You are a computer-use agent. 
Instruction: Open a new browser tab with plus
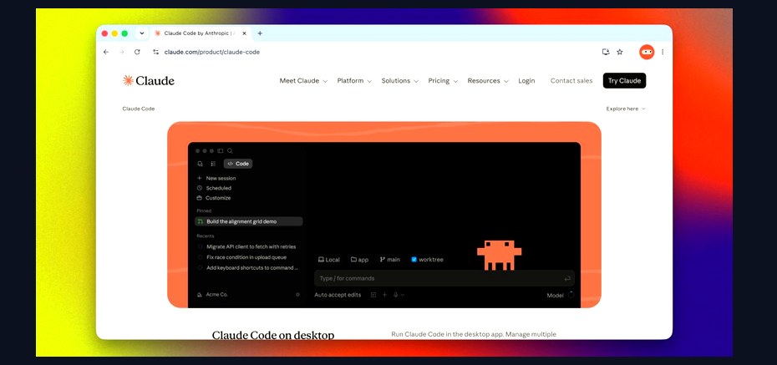[260, 33]
